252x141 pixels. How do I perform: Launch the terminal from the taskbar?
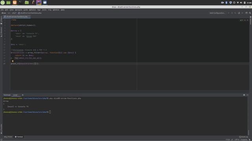coord(20,2)
